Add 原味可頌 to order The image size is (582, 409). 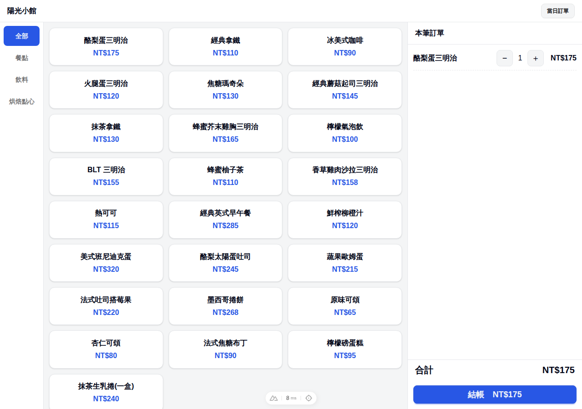(345, 306)
